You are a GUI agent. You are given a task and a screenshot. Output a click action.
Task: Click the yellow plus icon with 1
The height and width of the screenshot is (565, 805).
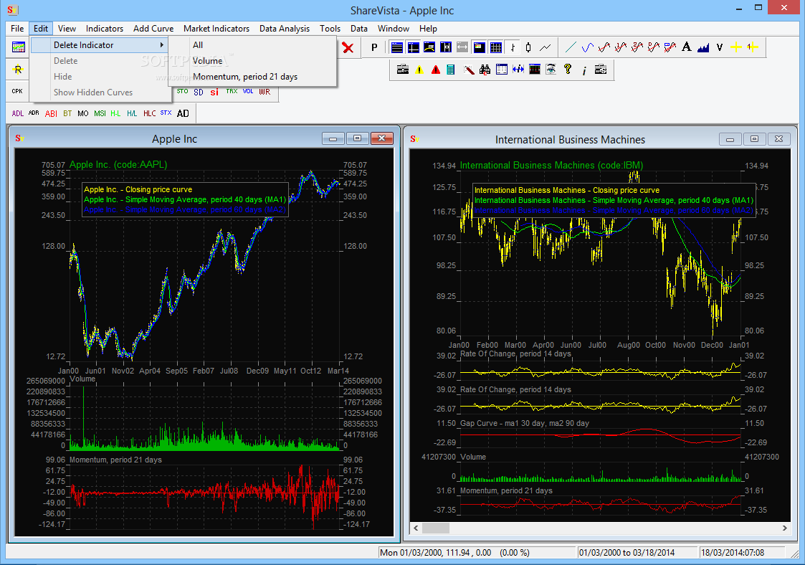753,48
